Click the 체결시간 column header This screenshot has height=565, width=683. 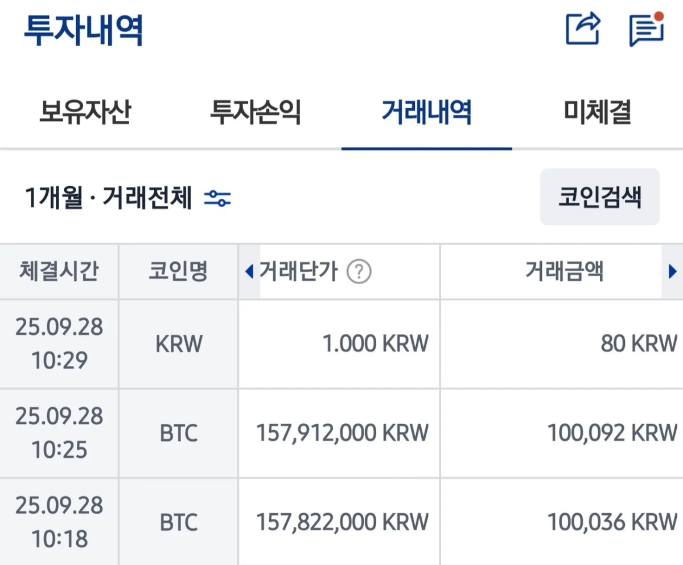click(x=59, y=272)
